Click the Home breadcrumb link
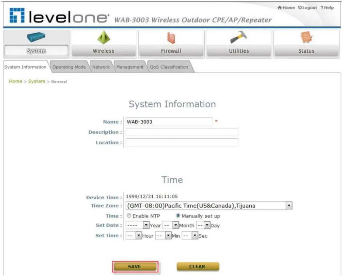 [x=16, y=81]
